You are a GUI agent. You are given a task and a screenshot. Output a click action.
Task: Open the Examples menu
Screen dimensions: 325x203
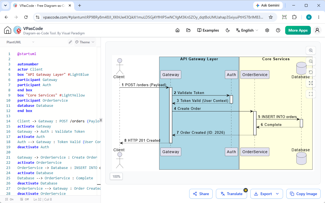point(208,30)
